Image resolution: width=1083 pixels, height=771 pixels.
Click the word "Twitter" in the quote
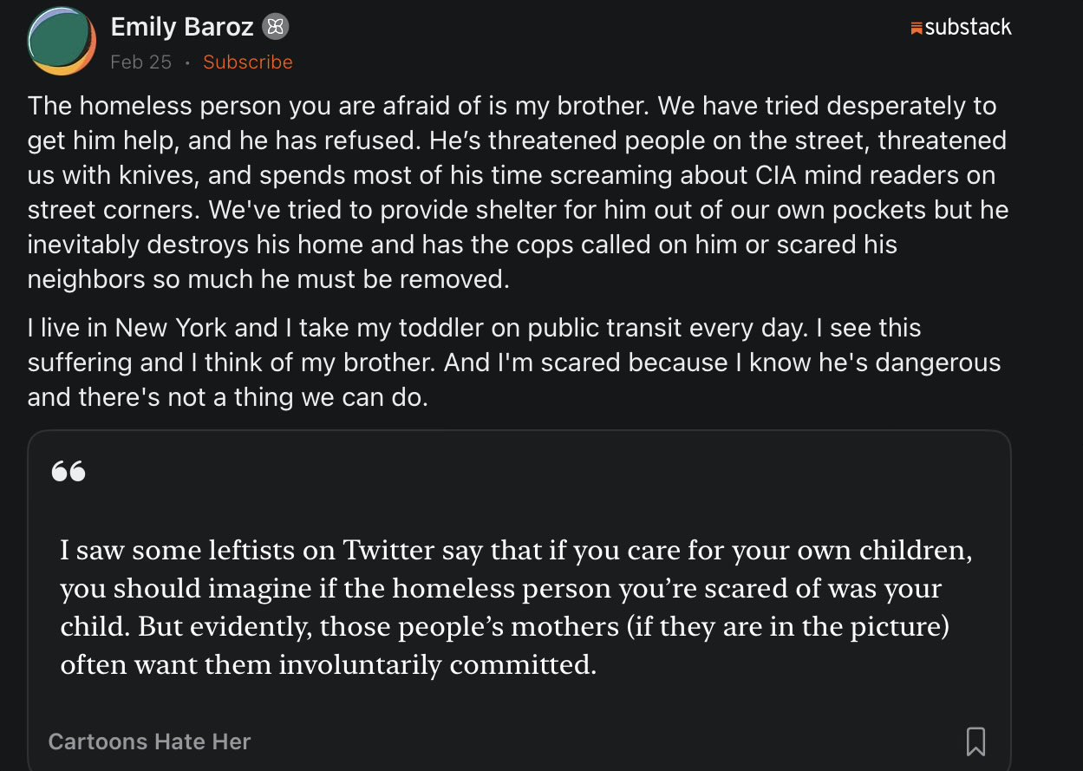tap(389, 550)
